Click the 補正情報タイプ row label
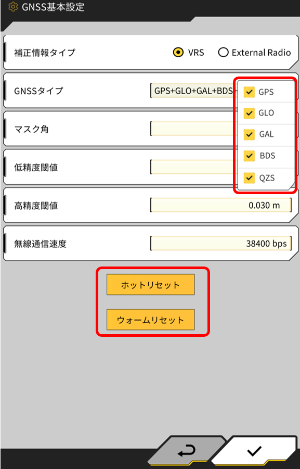The height and width of the screenshot is (469, 300). coord(45,53)
